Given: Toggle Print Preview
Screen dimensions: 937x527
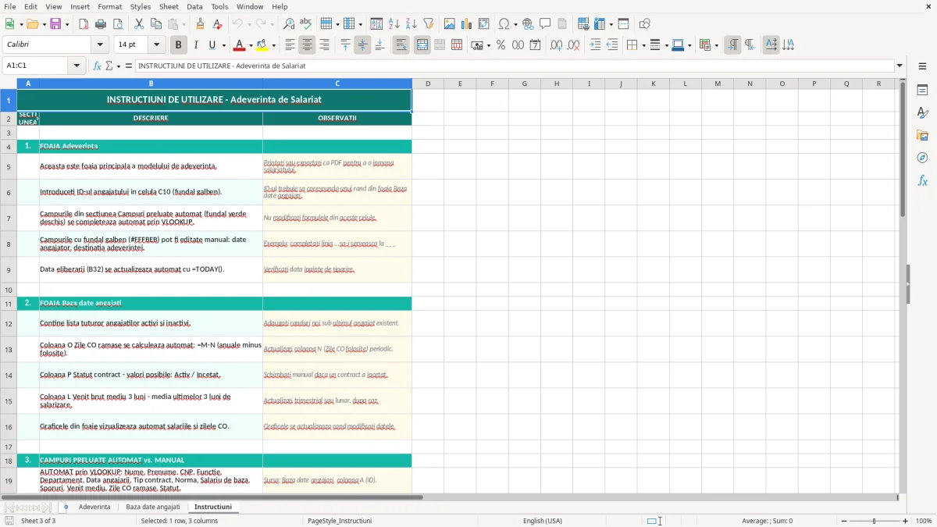Looking at the screenshot, I should (x=118, y=24).
